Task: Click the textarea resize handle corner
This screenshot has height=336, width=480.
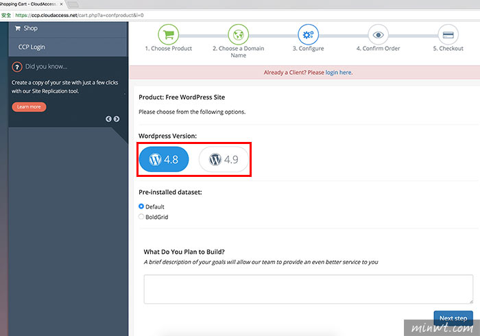Action: click(x=471, y=302)
